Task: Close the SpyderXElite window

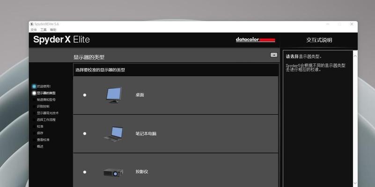Action: click(352, 24)
